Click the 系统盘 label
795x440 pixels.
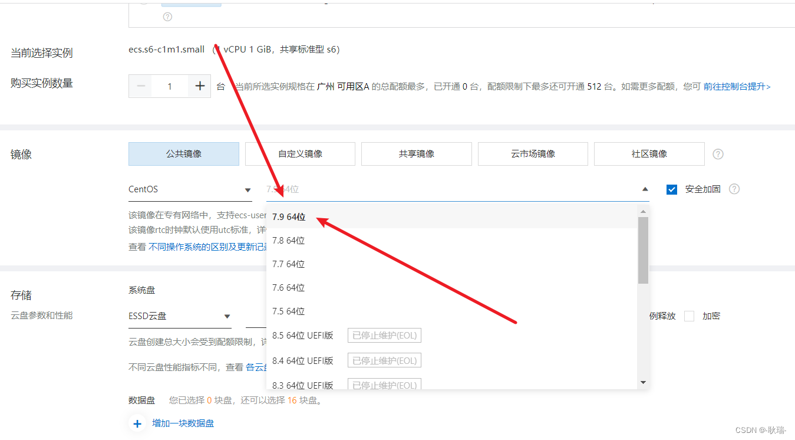tap(142, 290)
